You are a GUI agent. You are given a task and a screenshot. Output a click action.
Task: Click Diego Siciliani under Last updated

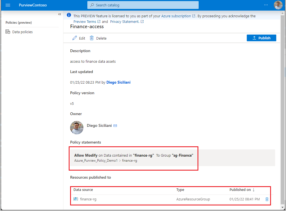pos(118,82)
